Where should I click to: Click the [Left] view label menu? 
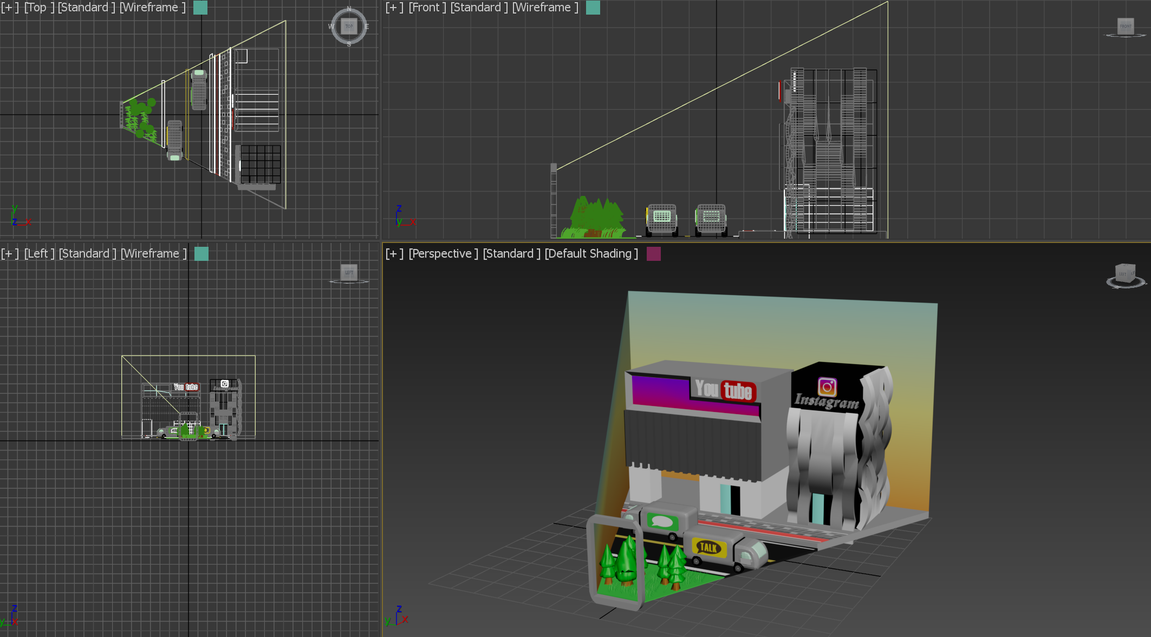(x=40, y=253)
